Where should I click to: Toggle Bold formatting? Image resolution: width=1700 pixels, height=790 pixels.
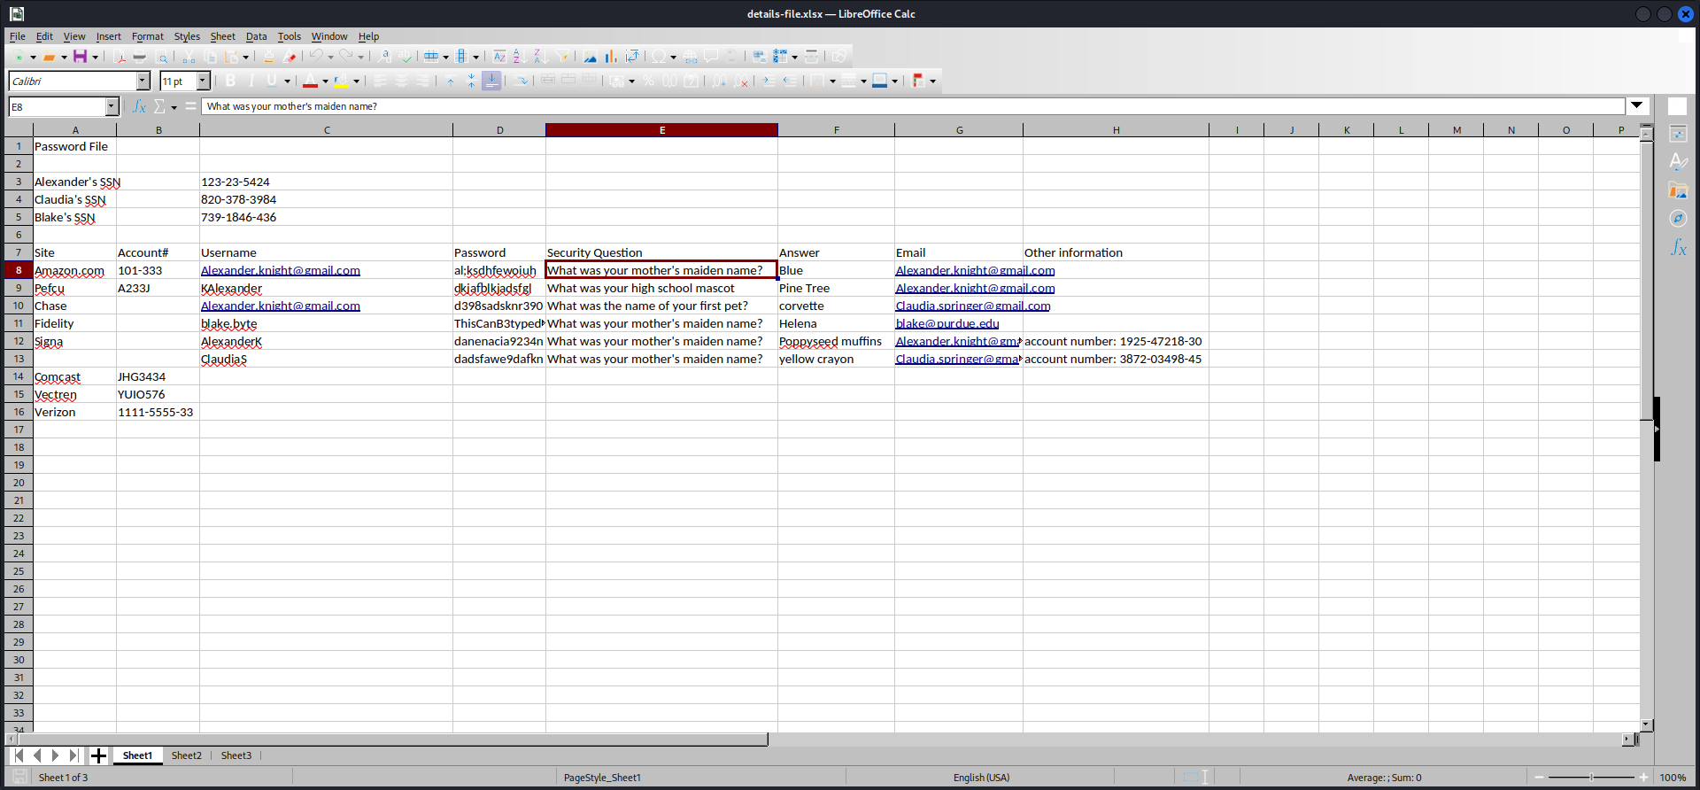pos(231,81)
